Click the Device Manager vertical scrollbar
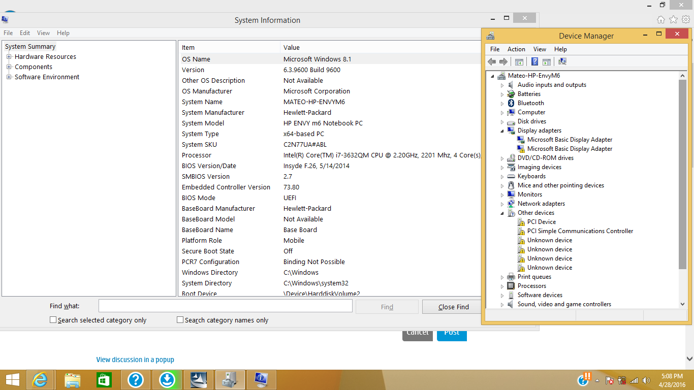Image resolution: width=694 pixels, height=390 pixels. coord(682,174)
